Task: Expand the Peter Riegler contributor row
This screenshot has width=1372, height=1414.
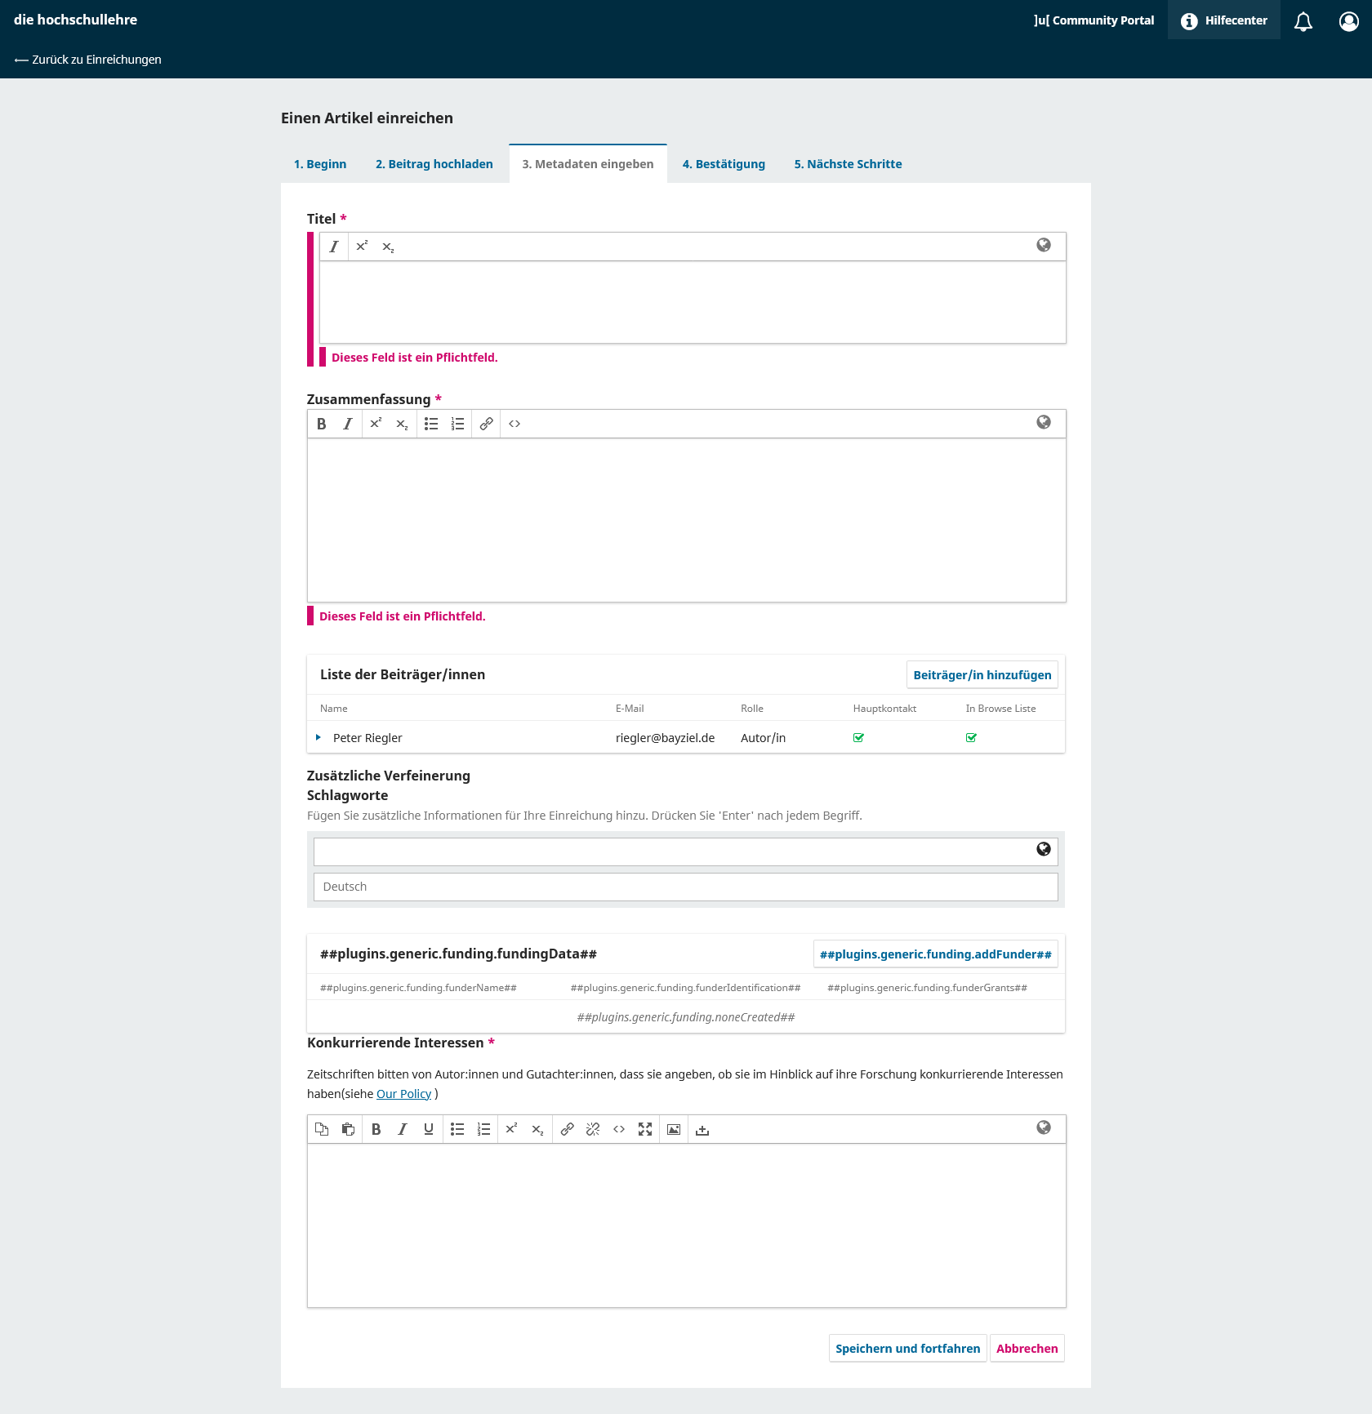Action: click(x=318, y=738)
